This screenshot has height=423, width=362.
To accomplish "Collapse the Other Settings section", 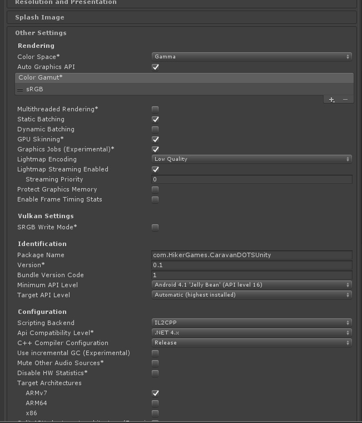I will 41,33.
